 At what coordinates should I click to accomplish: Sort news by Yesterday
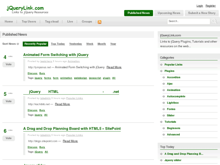[75, 44]
